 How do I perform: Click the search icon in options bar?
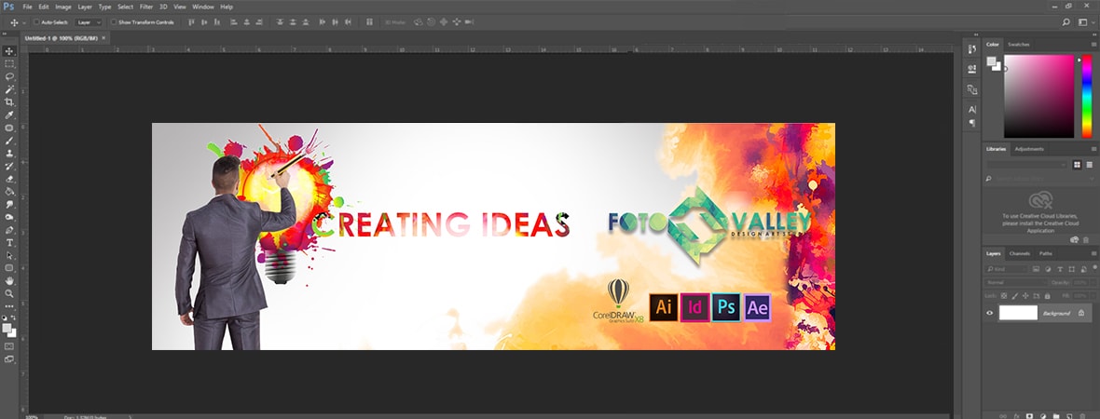[x=1066, y=22]
